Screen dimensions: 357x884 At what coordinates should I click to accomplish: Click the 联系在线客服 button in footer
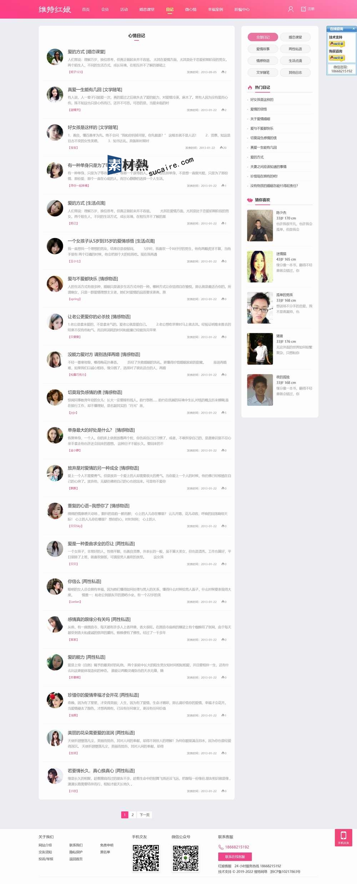click(x=235, y=856)
